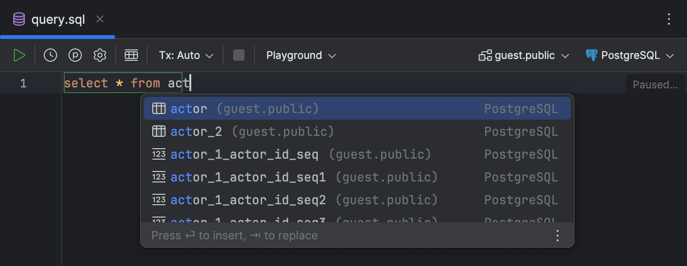Click the grey Stop square button

click(x=239, y=56)
